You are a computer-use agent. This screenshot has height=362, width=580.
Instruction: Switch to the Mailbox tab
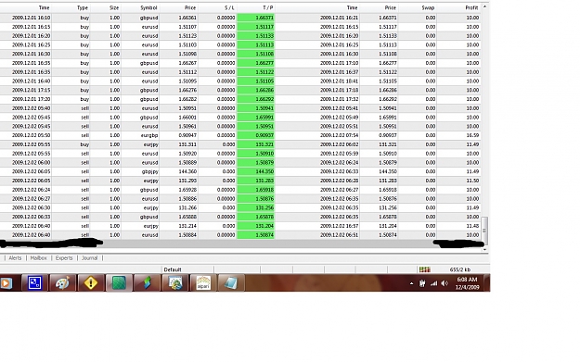[x=38, y=258]
